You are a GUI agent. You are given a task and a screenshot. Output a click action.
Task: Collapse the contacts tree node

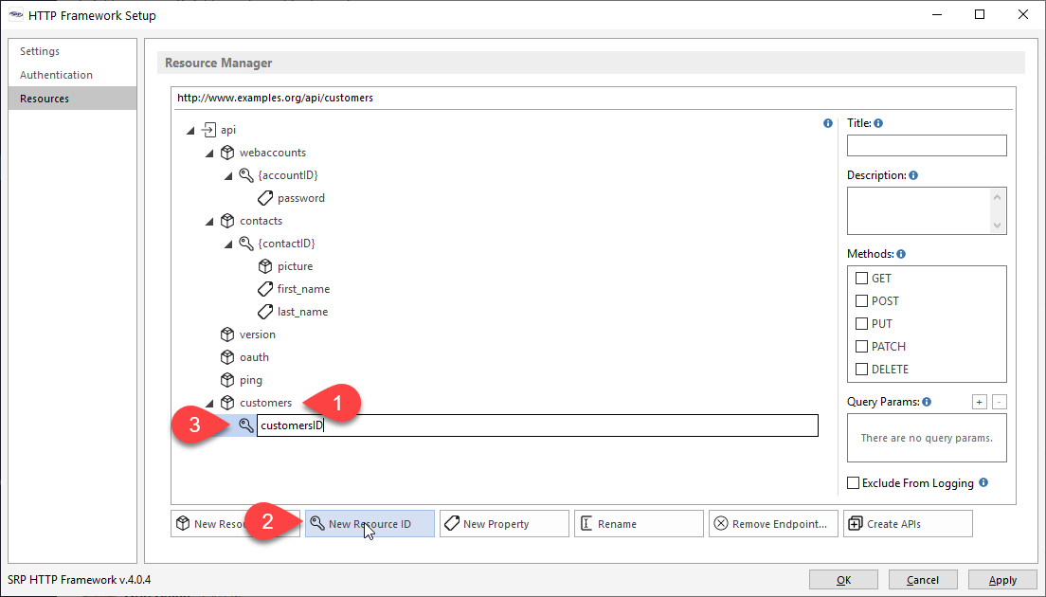209,221
